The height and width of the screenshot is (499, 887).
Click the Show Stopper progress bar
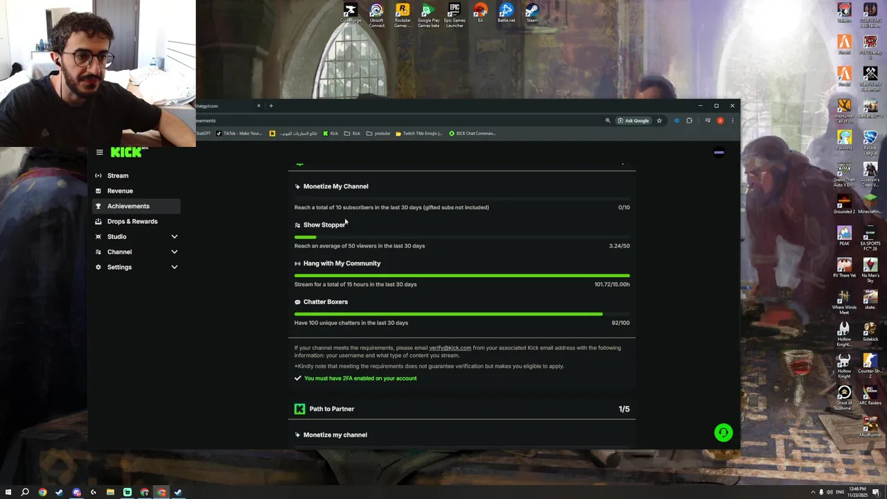click(x=462, y=237)
